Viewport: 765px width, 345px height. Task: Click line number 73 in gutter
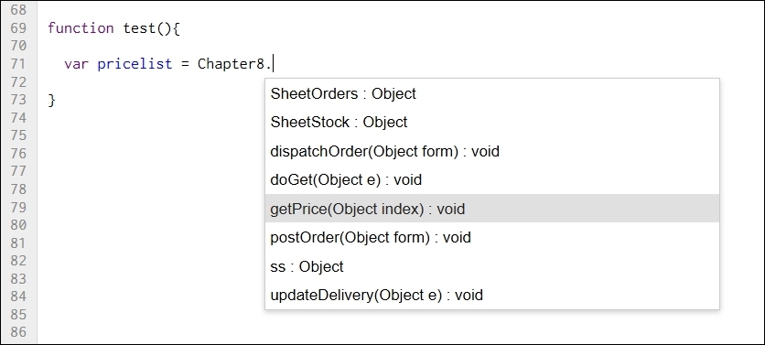point(18,100)
